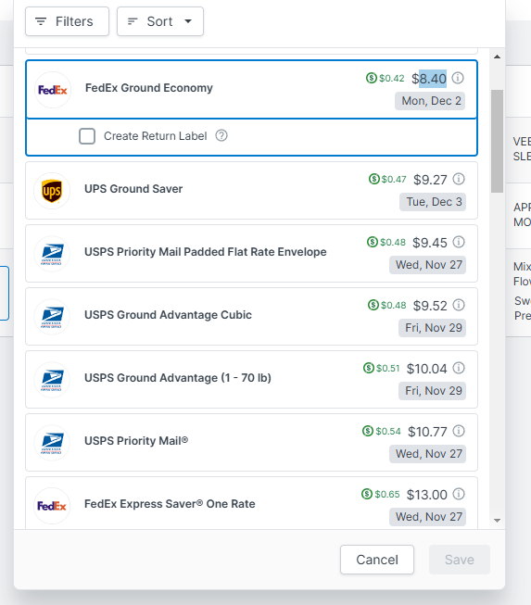Select the UPS Ground Saver rate

click(x=252, y=191)
